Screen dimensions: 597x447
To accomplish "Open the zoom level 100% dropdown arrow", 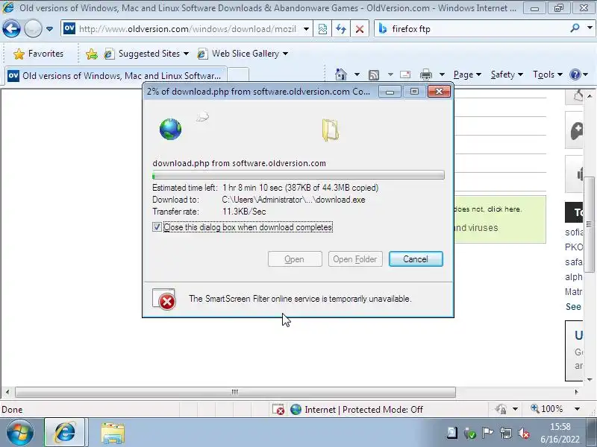I will click(x=577, y=409).
